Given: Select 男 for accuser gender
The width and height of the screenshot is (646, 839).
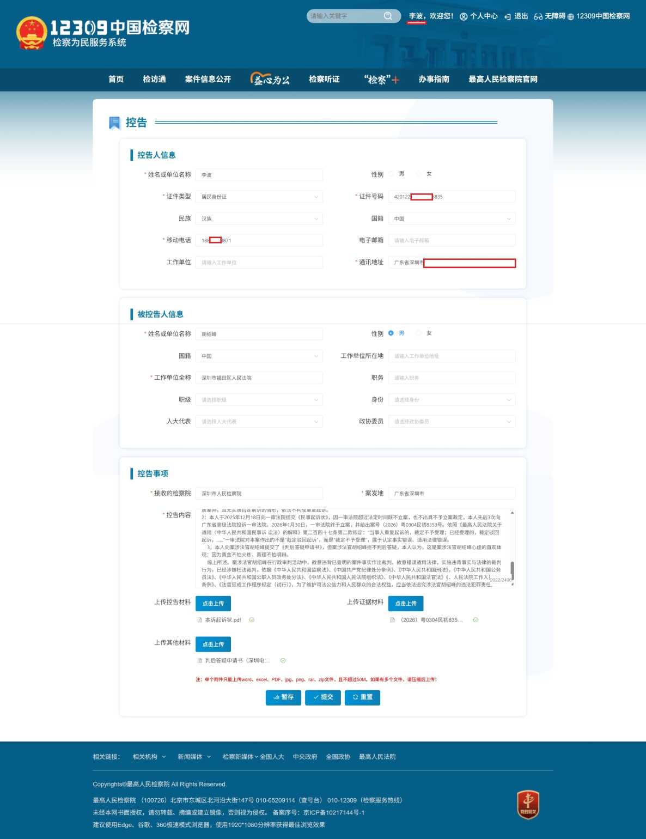Looking at the screenshot, I should 391,174.
